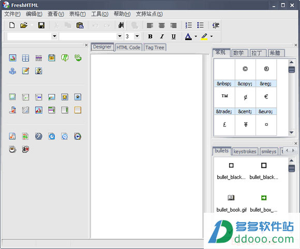Insert line break BR icon
The height and width of the screenshot is (249, 300).
coord(78,58)
